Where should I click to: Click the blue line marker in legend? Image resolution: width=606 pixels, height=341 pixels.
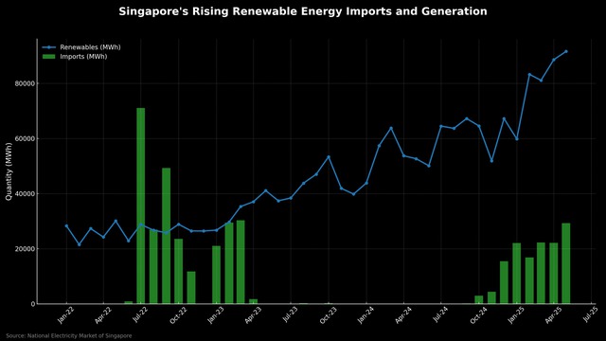(48, 47)
